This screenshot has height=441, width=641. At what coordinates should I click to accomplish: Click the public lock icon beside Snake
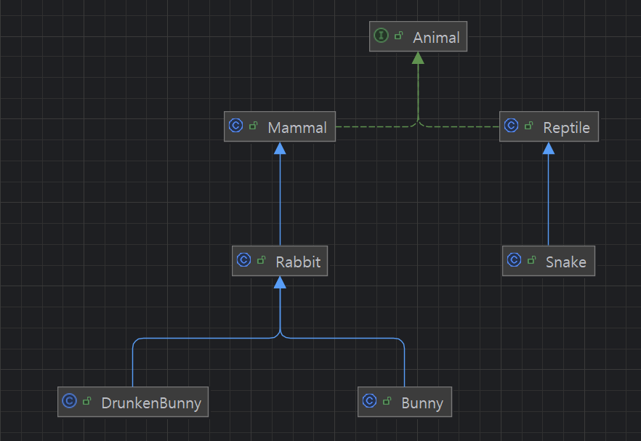click(532, 260)
